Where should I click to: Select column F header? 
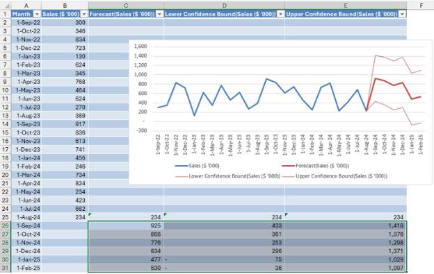(421, 6)
